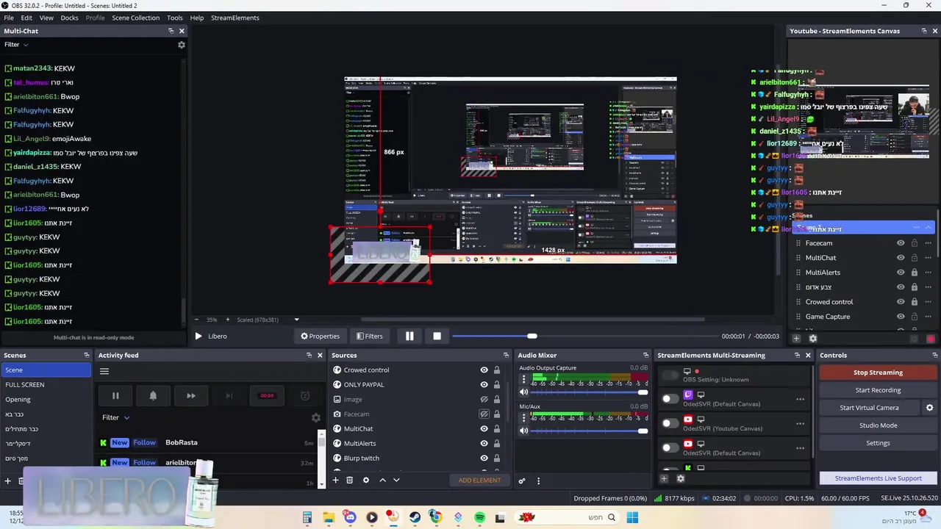The height and width of the screenshot is (529, 941).
Task: Select the FULL SCREEN scene
Action: (x=46, y=385)
